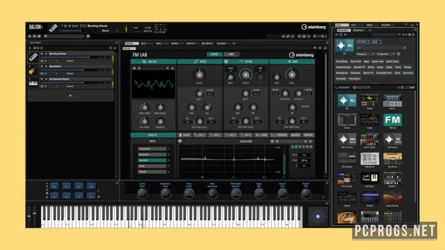Switch to the MACRO editor tab

pos(132,43)
